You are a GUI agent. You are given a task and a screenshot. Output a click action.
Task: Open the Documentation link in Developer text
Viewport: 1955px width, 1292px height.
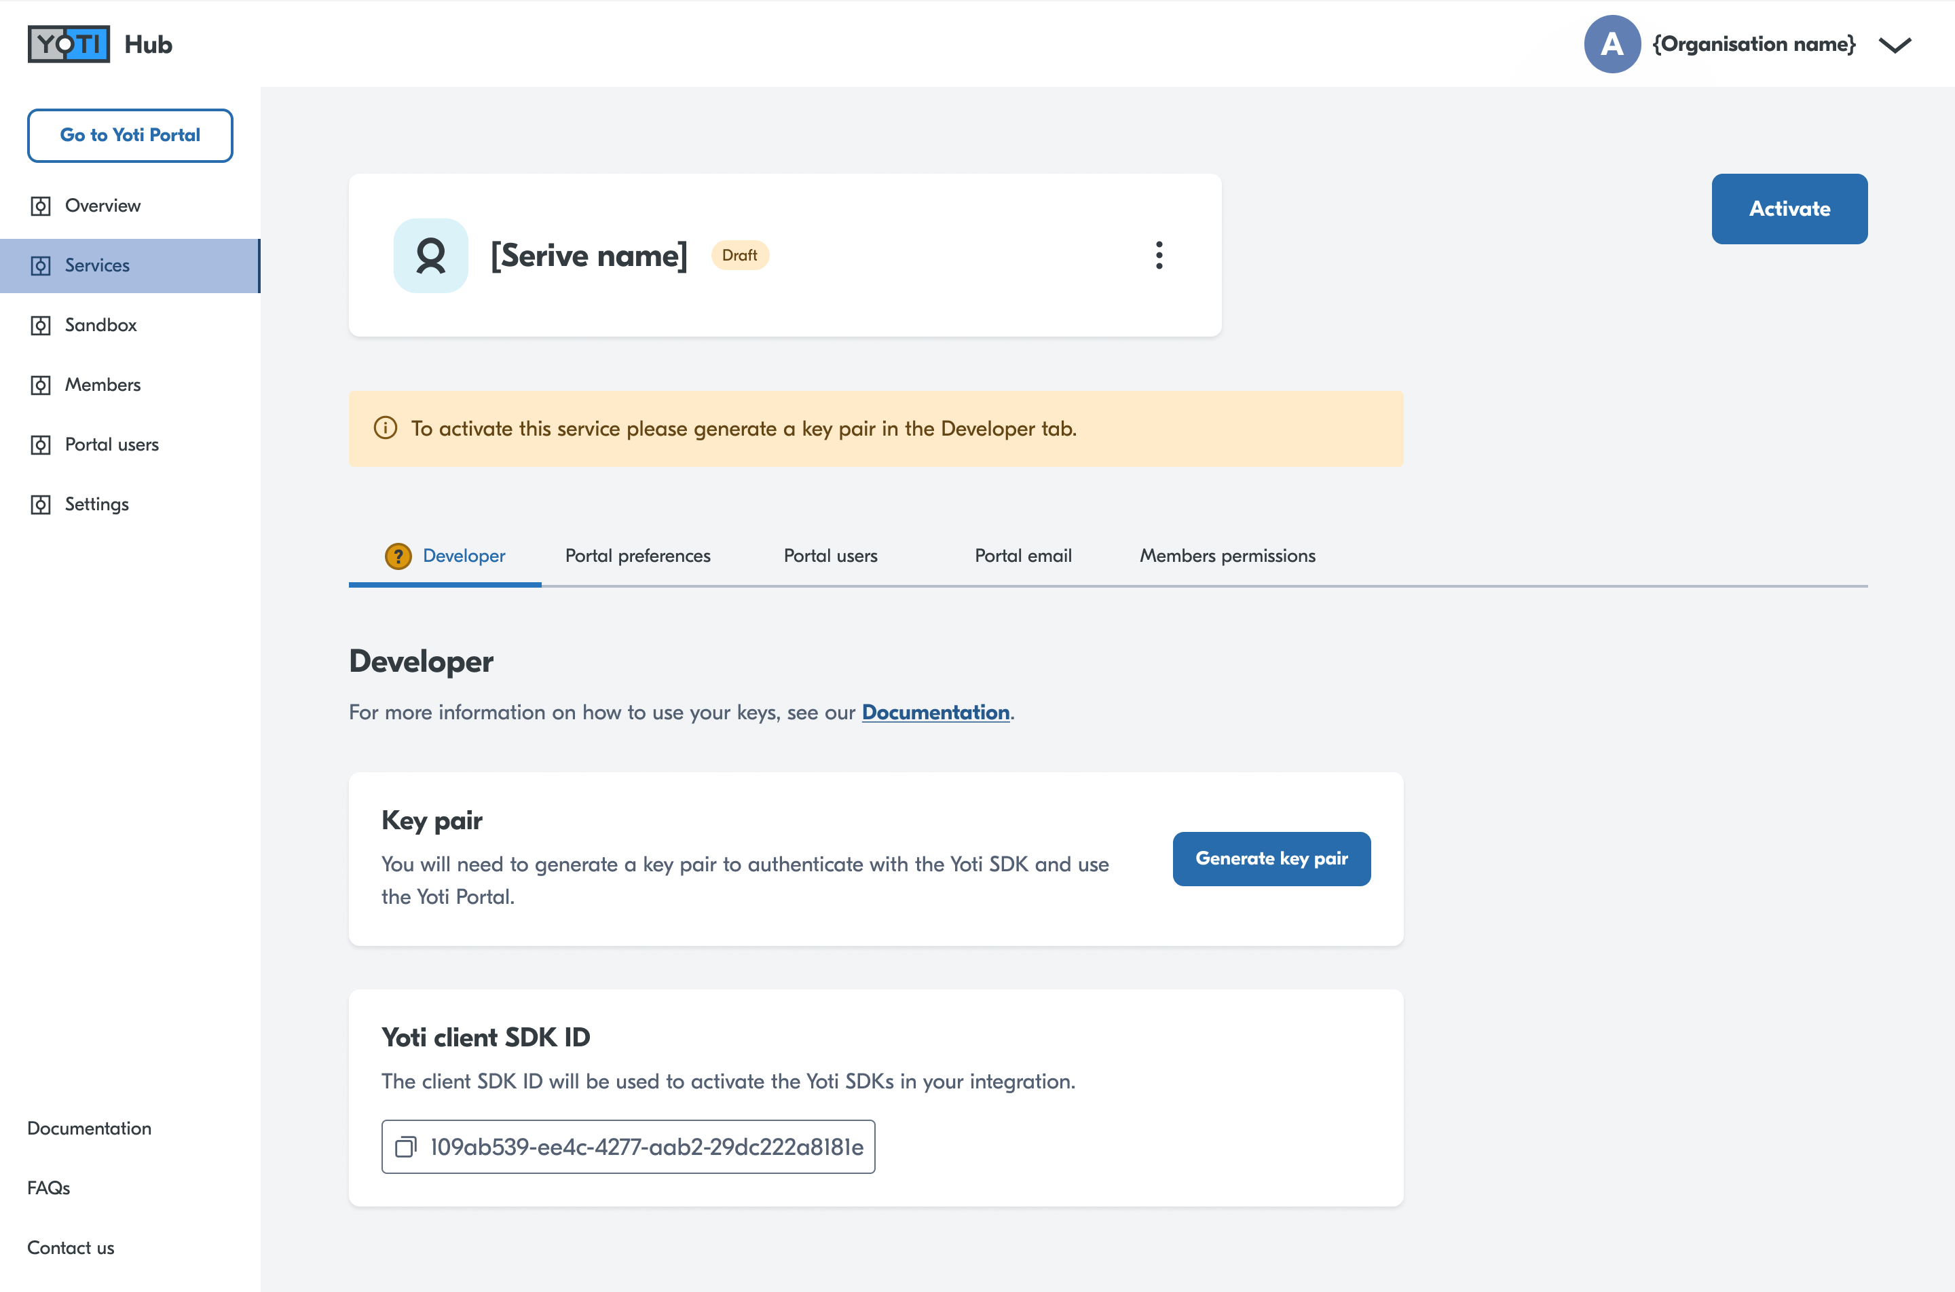pyautogui.click(x=935, y=712)
